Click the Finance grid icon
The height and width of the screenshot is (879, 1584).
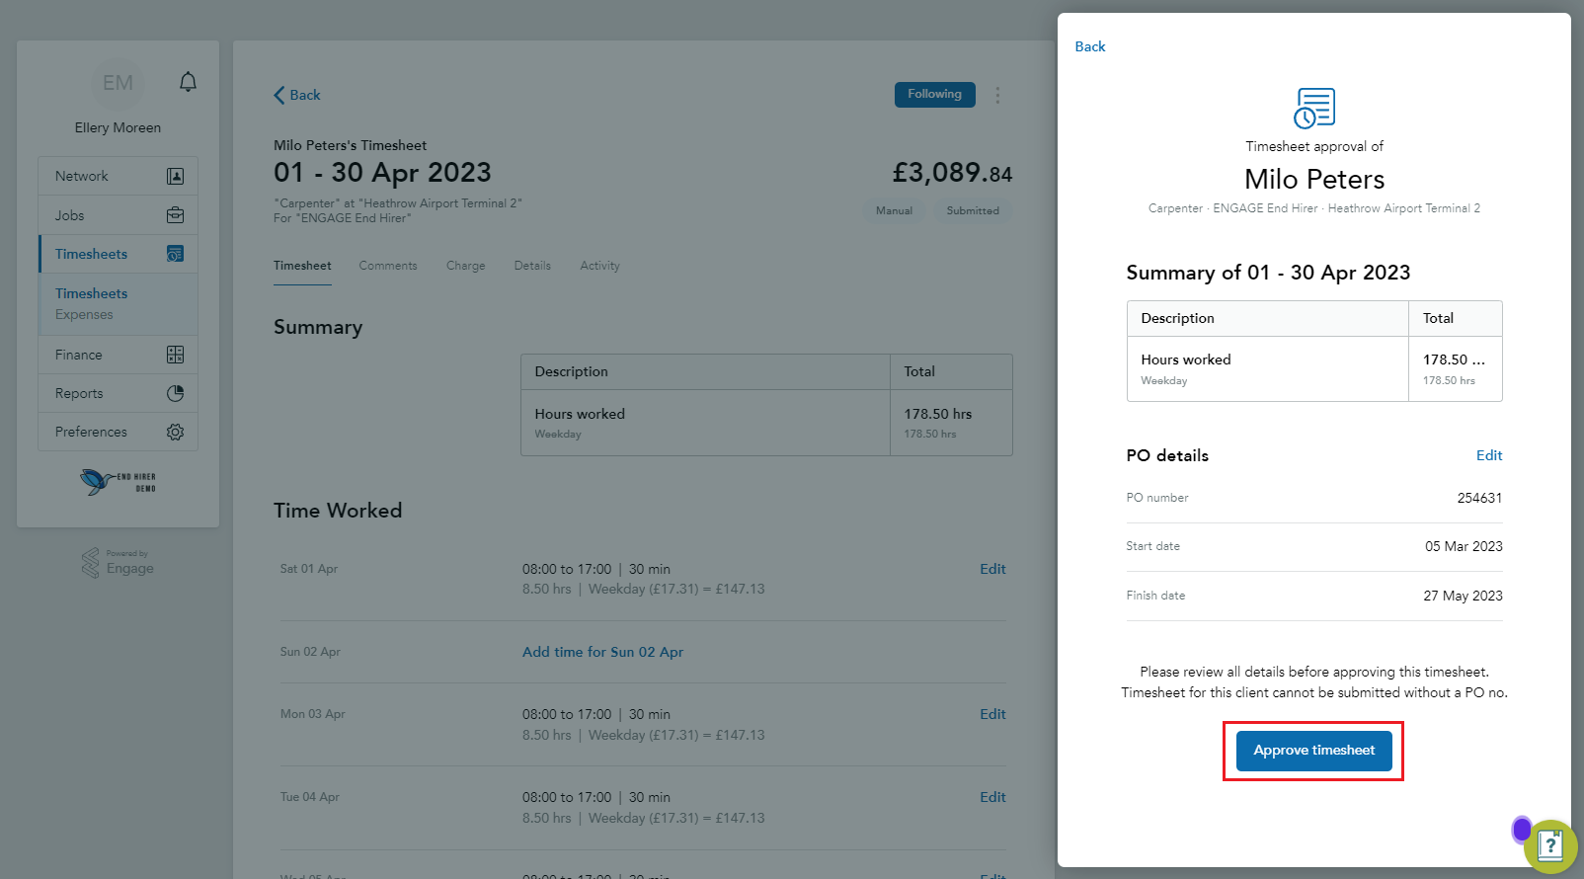tap(175, 355)
